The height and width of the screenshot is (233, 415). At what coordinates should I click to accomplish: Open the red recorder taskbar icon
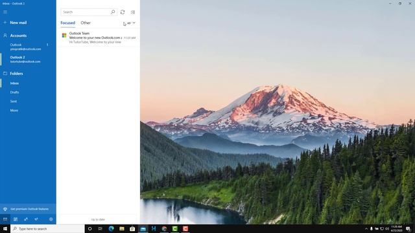tap(185, 228)
